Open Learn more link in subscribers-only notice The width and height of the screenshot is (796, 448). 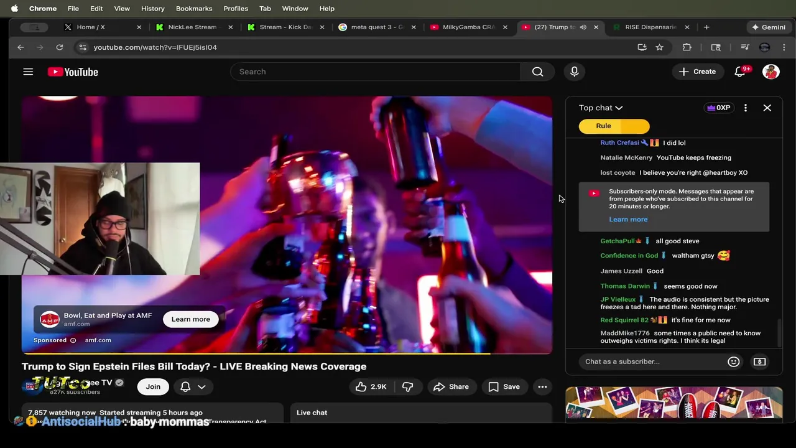628,219
